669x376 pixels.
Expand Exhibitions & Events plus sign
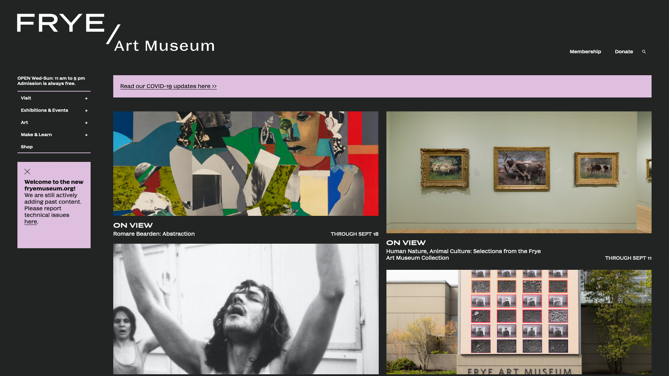pos(86,111)
